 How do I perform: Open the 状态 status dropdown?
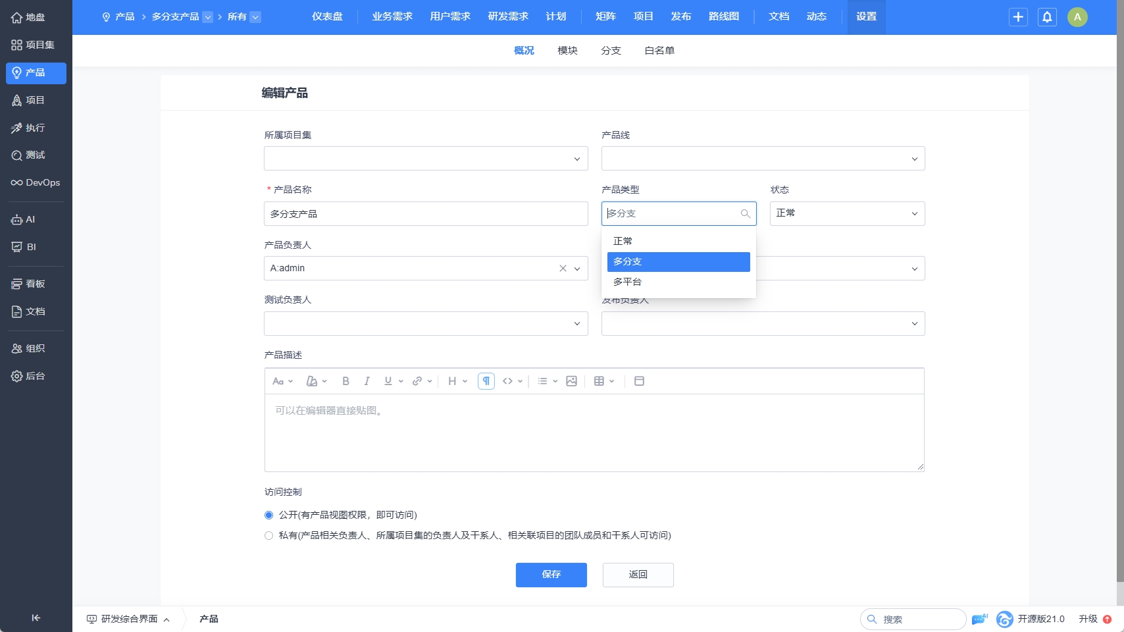click(847, 213)
